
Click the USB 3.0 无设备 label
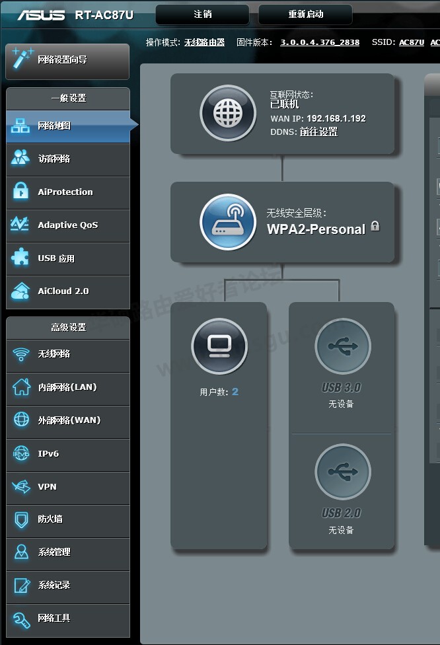point(341,404)
